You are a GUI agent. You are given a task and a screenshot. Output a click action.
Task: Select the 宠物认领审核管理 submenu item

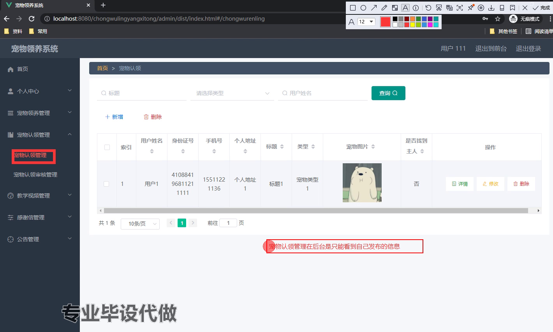click(x=35, y=175)
